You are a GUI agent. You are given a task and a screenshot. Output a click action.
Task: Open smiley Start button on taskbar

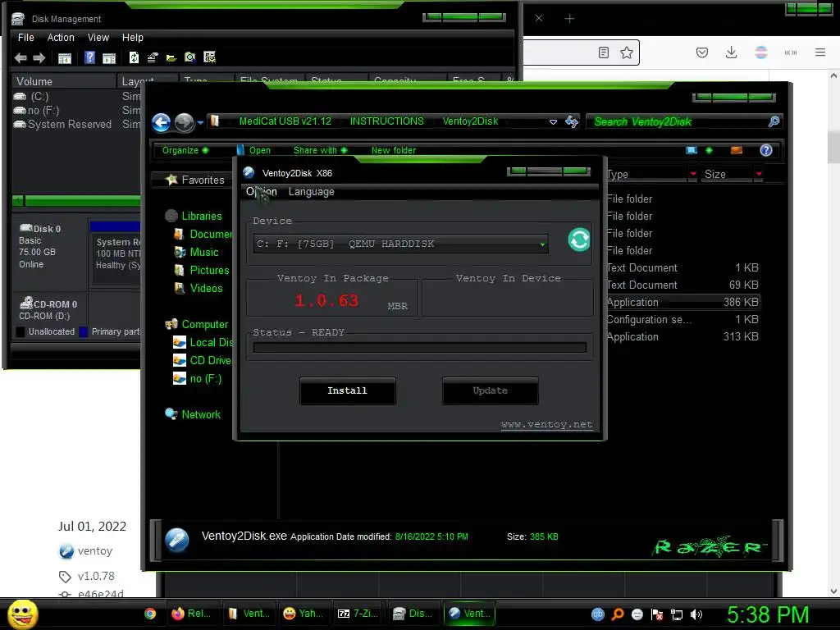tap(22, 614)
